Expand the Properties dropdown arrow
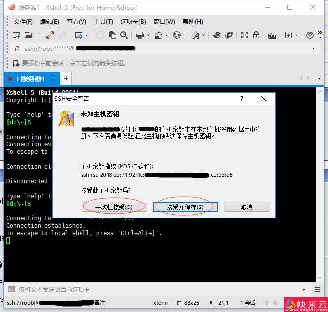Screen dimensions: 328x312 (86, 35)
